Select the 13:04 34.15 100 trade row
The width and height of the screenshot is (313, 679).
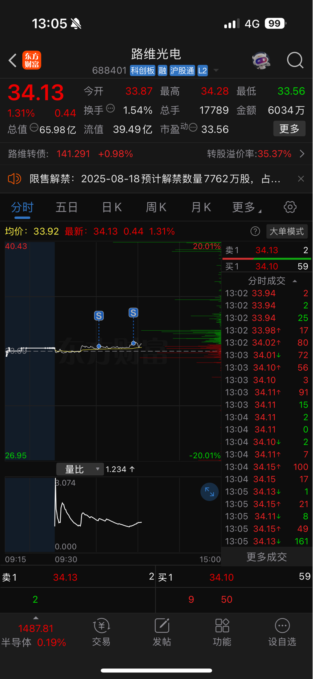pyautogui.click(x=267, y=467)
